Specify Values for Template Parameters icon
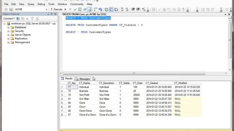The width and height of the screenshot is (234, 131). [144, 9]
